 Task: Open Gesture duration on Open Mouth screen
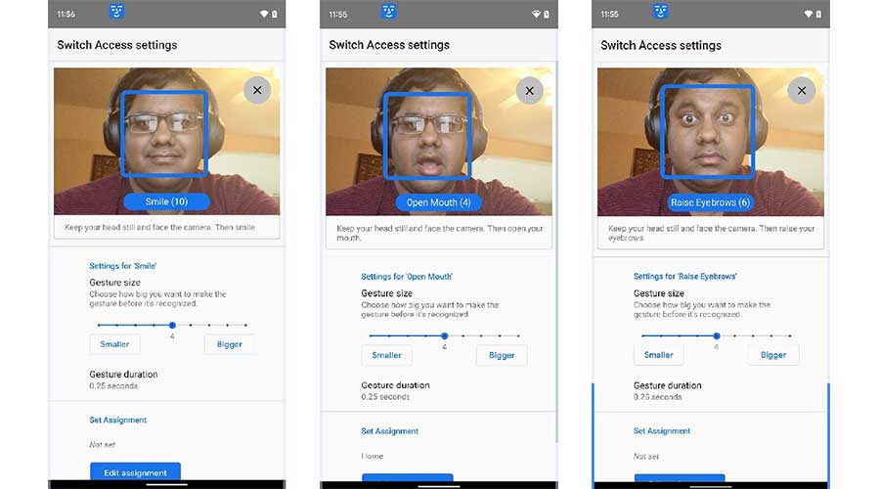click(x=396, y=391)
